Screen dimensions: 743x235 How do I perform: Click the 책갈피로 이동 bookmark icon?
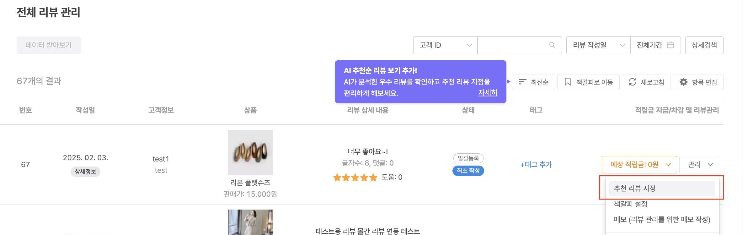[x=568, y=82]
